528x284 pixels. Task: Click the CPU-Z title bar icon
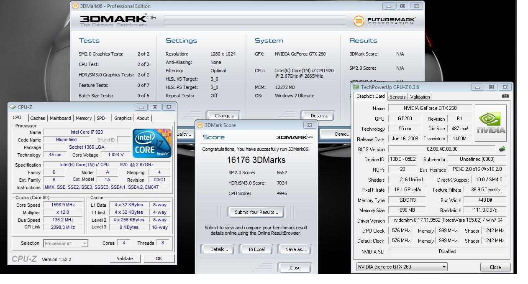click(13, 107)
